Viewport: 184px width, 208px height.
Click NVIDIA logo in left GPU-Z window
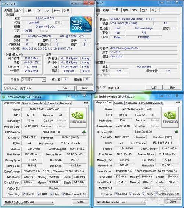(78, 117)
